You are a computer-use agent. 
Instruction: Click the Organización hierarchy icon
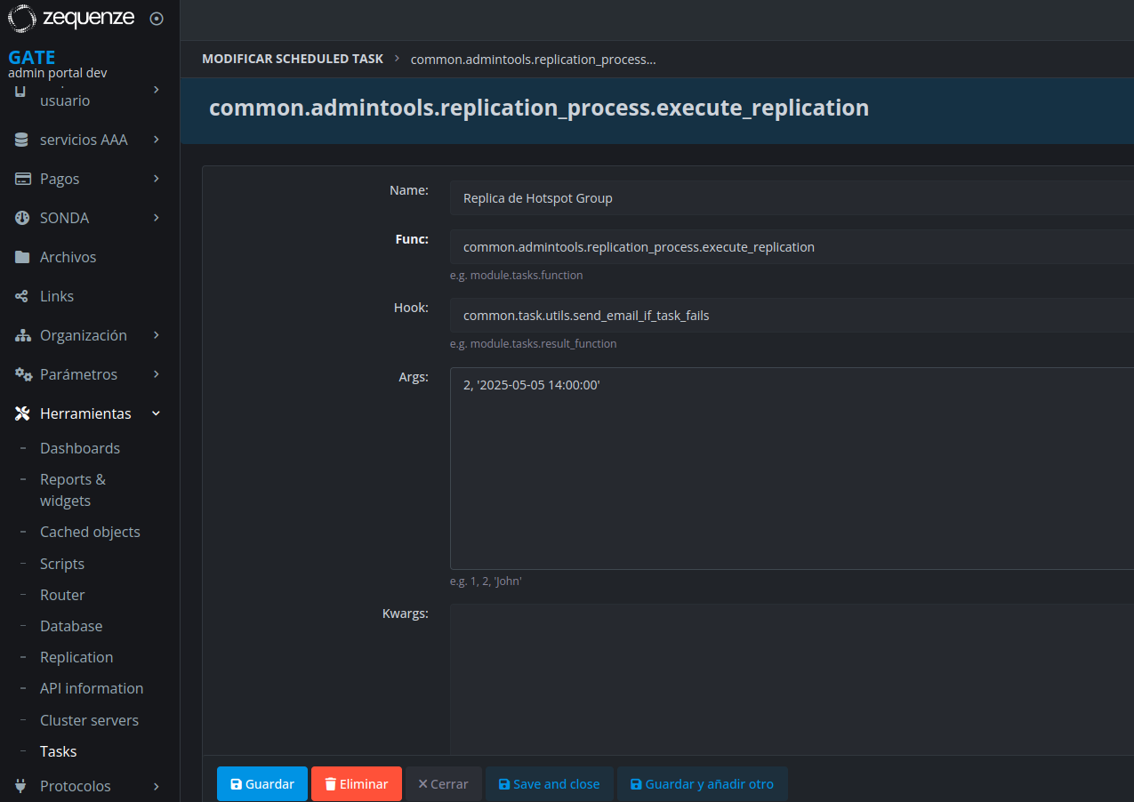[x=23, y=335]
